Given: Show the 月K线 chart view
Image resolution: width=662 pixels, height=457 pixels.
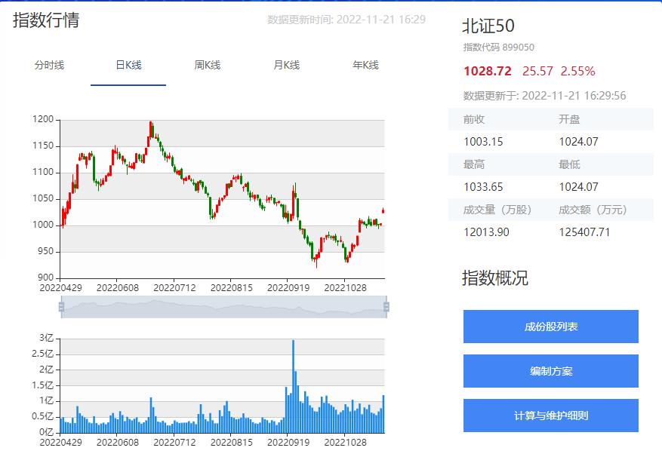Looking at the screenshot, I should (287, 66).
